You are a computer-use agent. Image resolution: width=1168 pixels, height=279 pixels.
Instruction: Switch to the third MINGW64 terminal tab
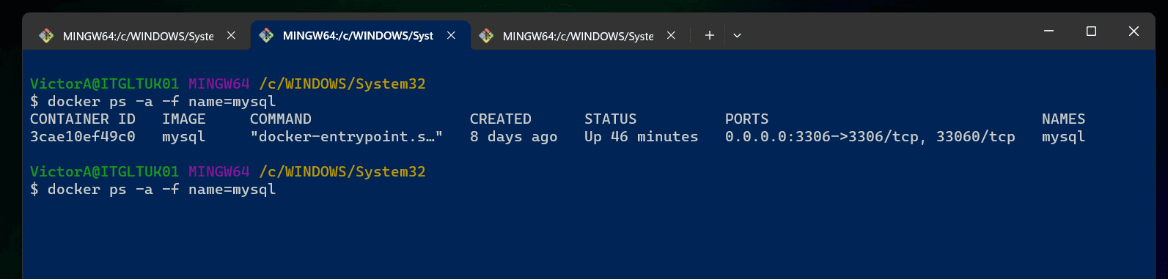[578, 35]
